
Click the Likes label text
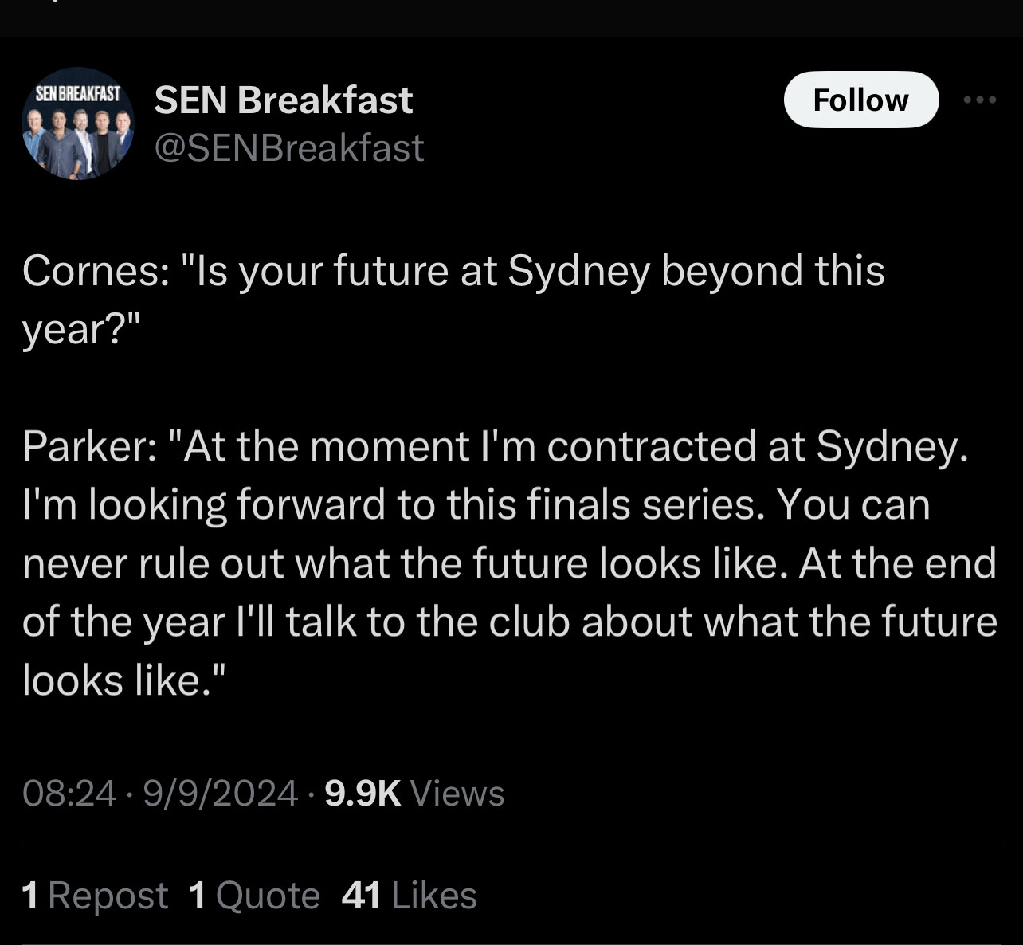click(434, 896)
